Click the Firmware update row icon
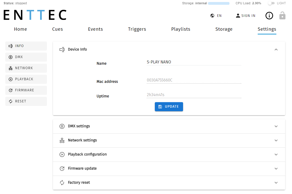292x194 pixels. click(62, 169)
